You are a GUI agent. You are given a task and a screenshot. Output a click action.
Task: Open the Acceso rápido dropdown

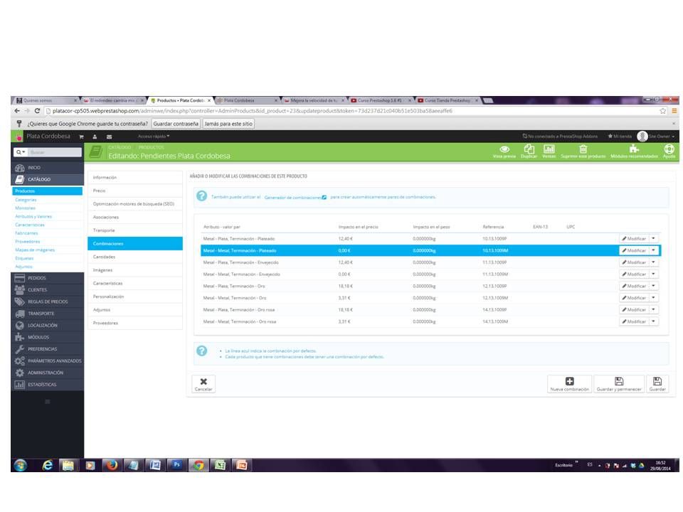[x=154, y=137]
